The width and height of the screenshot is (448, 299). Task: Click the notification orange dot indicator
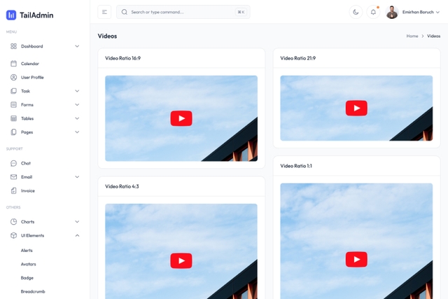coord(378,8)
